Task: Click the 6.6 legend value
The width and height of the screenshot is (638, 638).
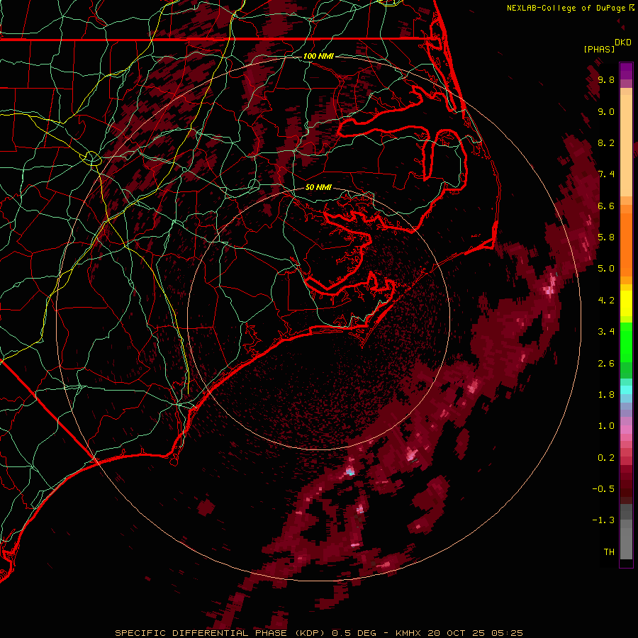Action: tap(606, 206)
